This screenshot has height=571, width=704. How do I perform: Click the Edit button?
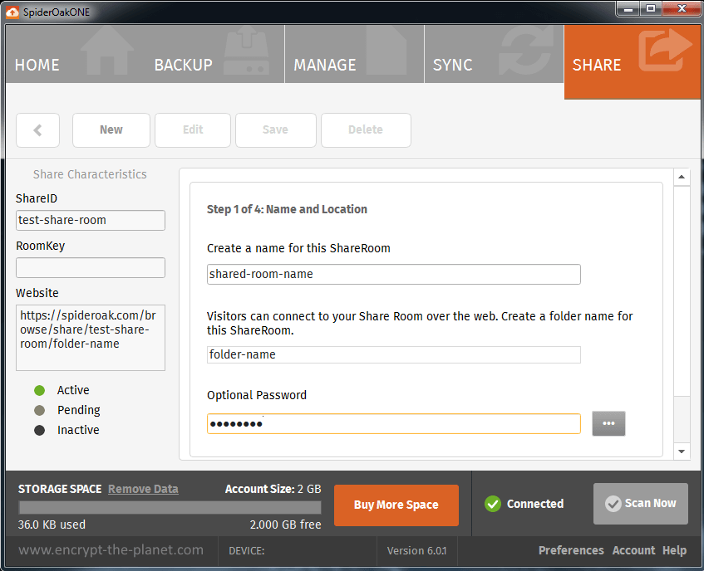(193, 130)
